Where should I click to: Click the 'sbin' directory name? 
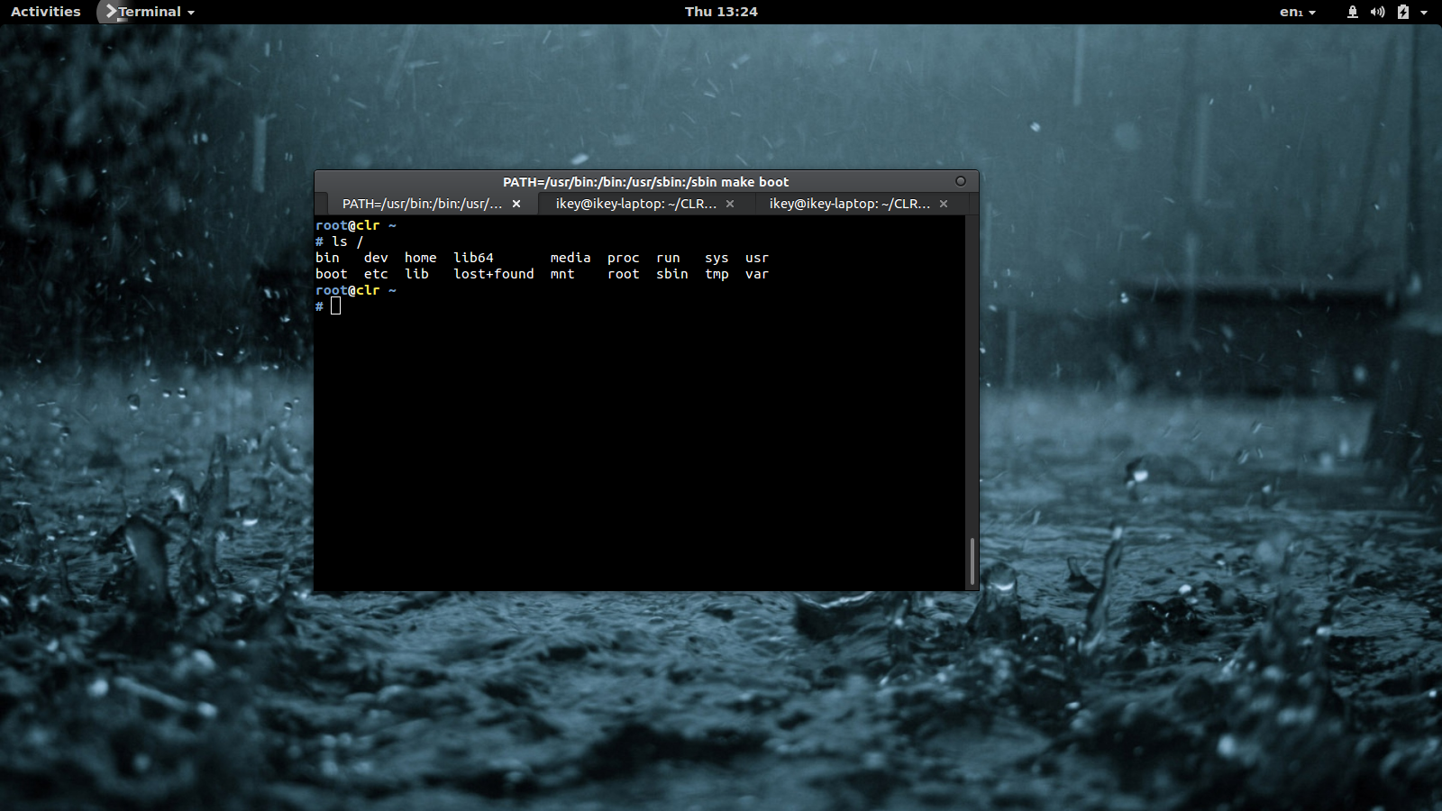point(671,274)
